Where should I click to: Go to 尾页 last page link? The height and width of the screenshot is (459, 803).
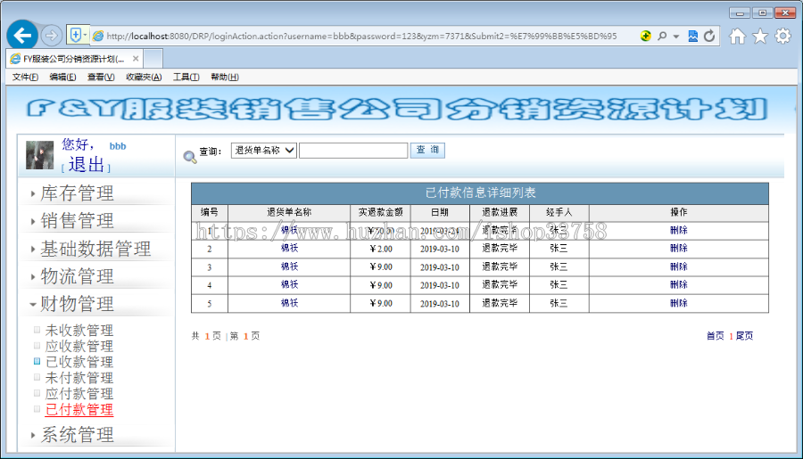click(x=744, y=336)
